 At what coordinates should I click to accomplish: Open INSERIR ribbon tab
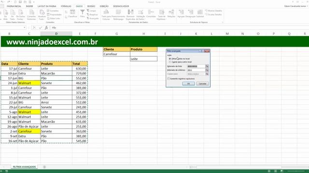29,6
